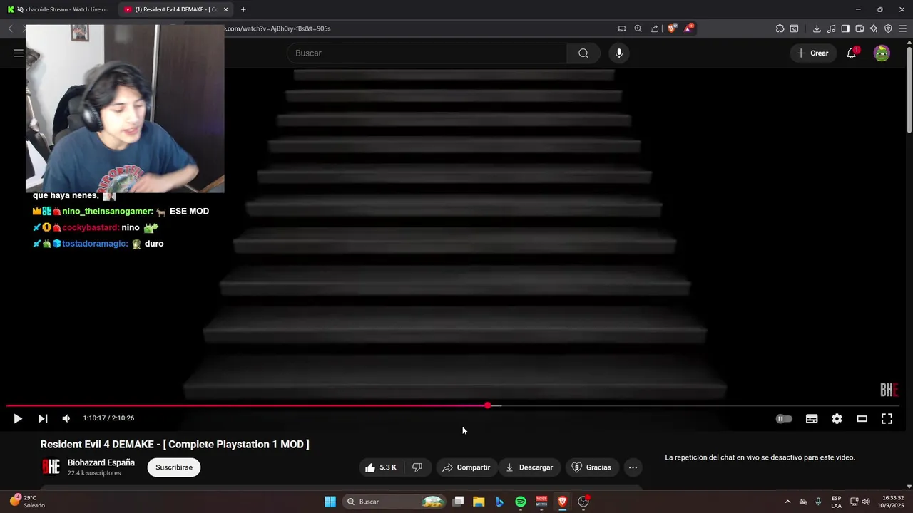
Task: Toggle the autoplay switch in player
Action: coord(784,419)
